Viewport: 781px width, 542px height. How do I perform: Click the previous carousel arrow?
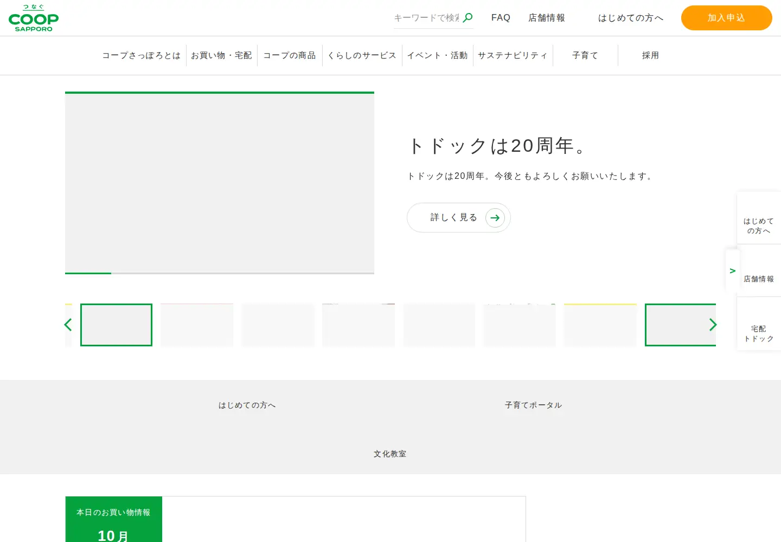(x=68, y=325)
